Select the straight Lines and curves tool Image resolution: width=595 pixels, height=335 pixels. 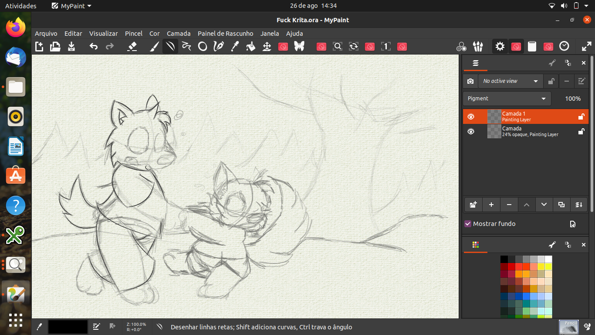tap(170, 46)
